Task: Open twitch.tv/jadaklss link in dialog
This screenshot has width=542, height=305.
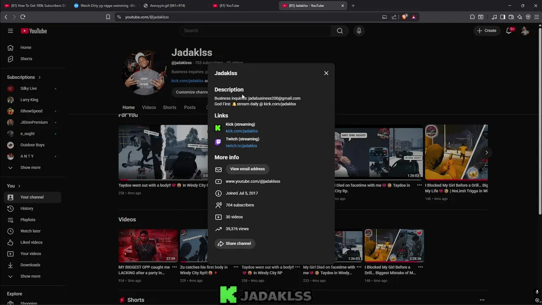Action: [241, 146]
